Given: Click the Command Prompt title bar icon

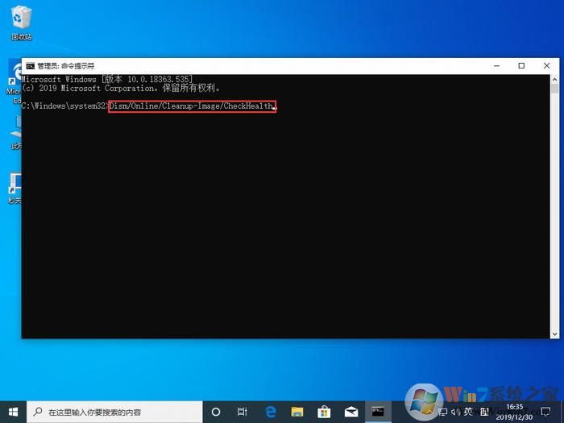Looking at the screenshot, I should coord(30,66).
